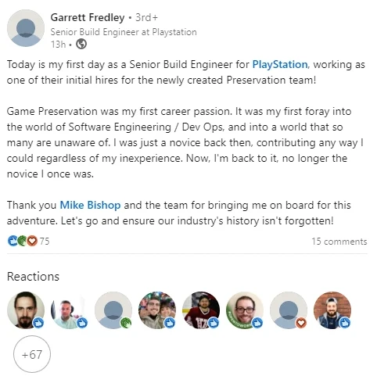Open the PlayStation company link

[x=280, y=64]
